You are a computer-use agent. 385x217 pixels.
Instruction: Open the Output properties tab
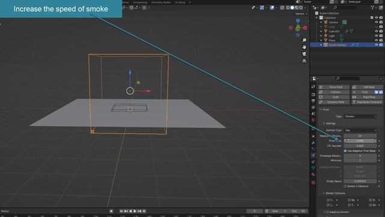click(313, 101)
